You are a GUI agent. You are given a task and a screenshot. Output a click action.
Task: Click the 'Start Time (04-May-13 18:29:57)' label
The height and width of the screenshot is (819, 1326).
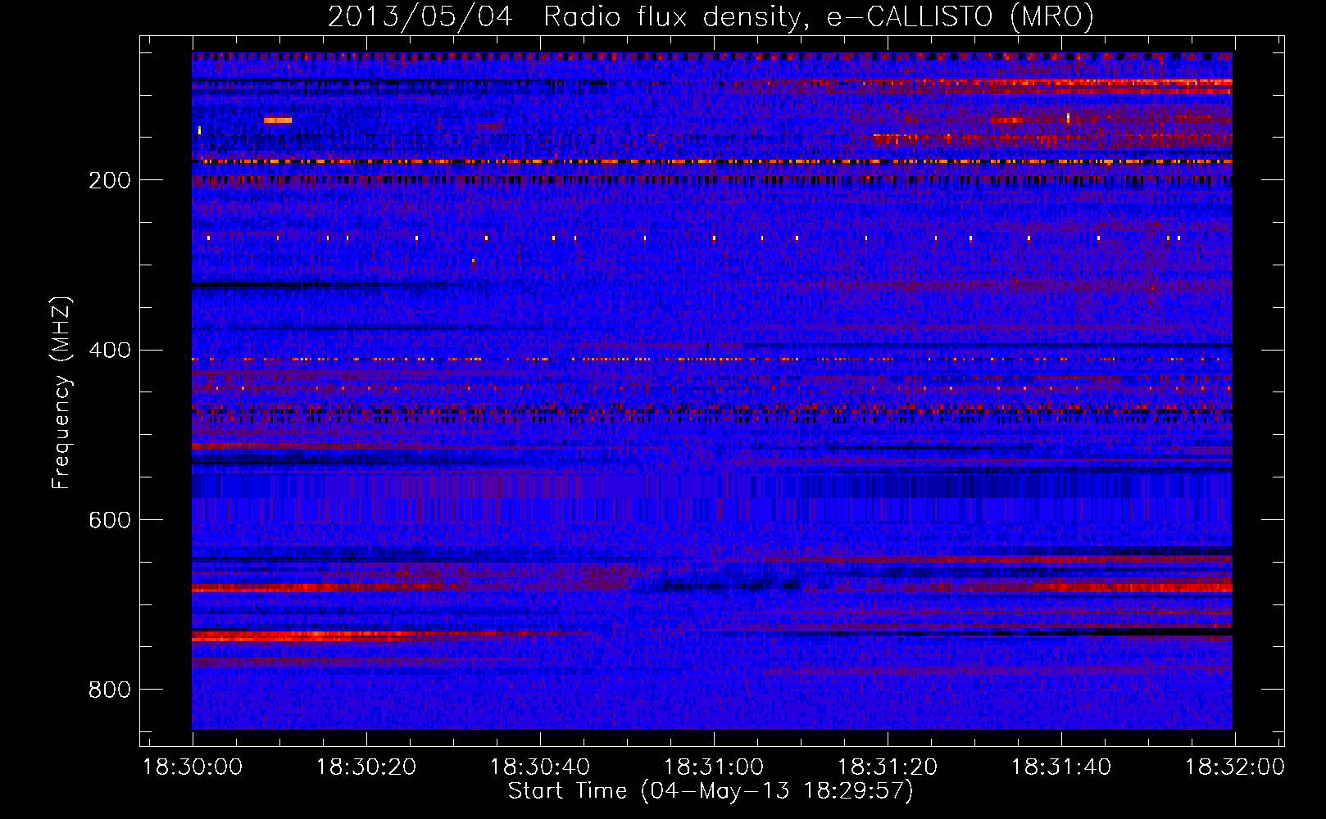(711, 791)
